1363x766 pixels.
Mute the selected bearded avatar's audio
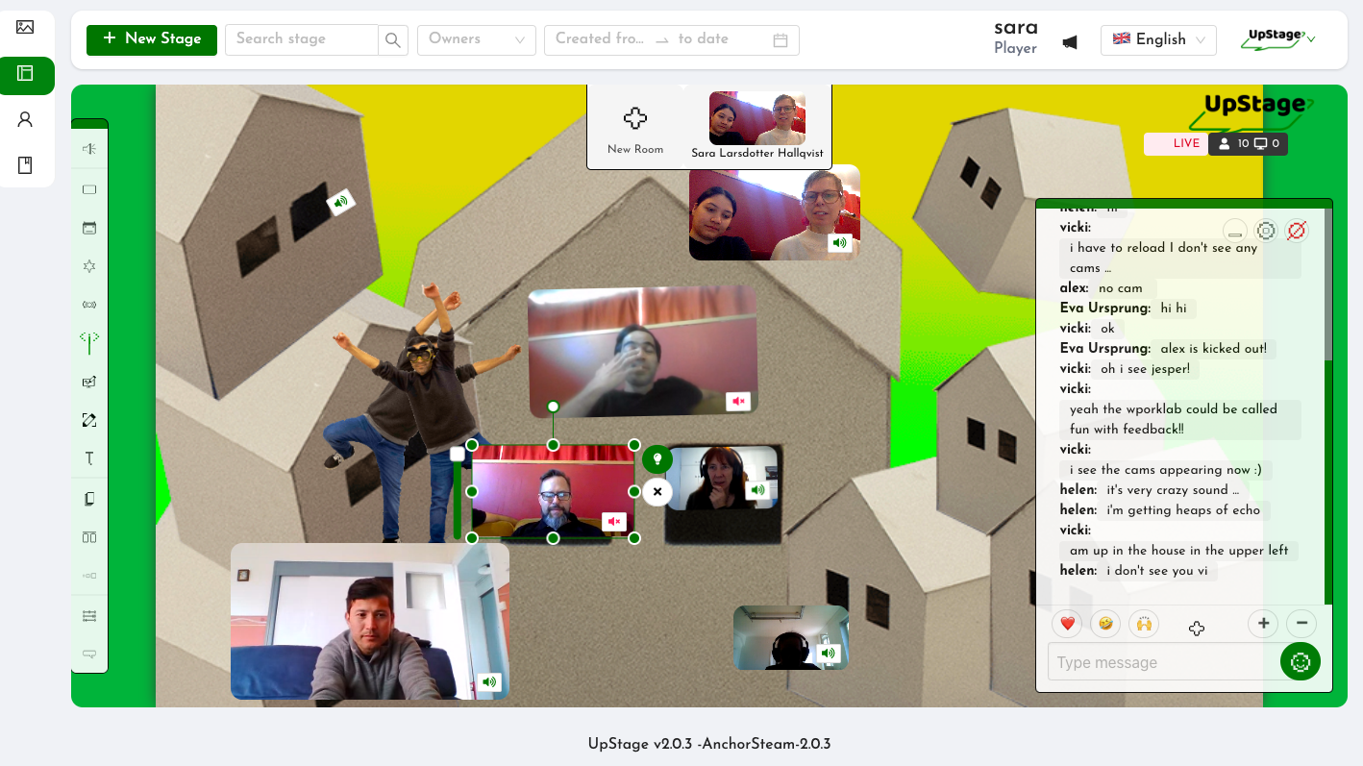click(614, 521)
